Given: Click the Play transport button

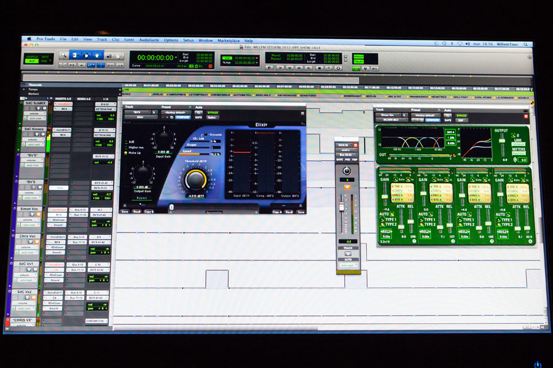Looking at the screenshot, I should 329,68.
